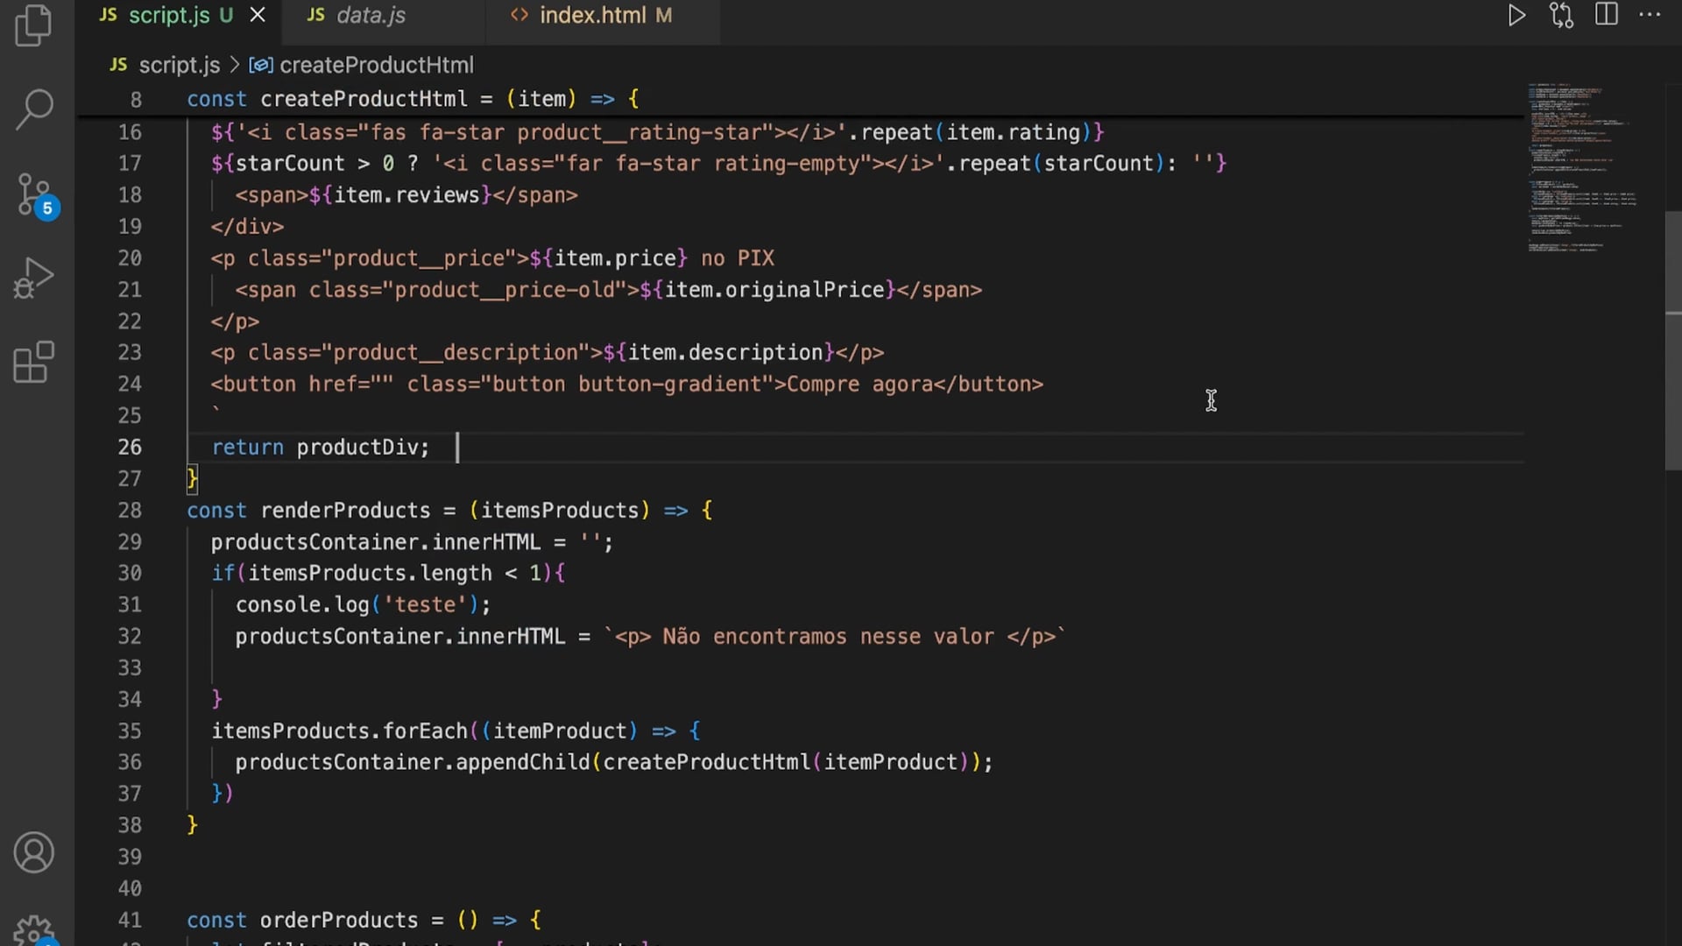Toggle split editor layout
The image size is (1682, 946).
(1607, 15)
